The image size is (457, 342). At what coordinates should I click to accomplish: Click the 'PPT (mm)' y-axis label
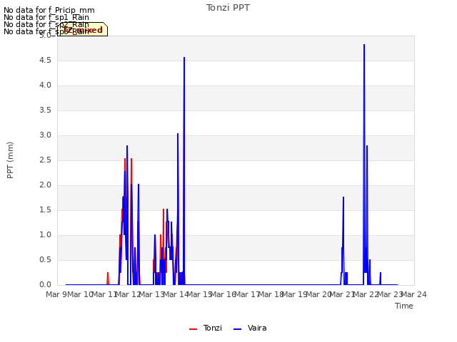tap(10, 160)
